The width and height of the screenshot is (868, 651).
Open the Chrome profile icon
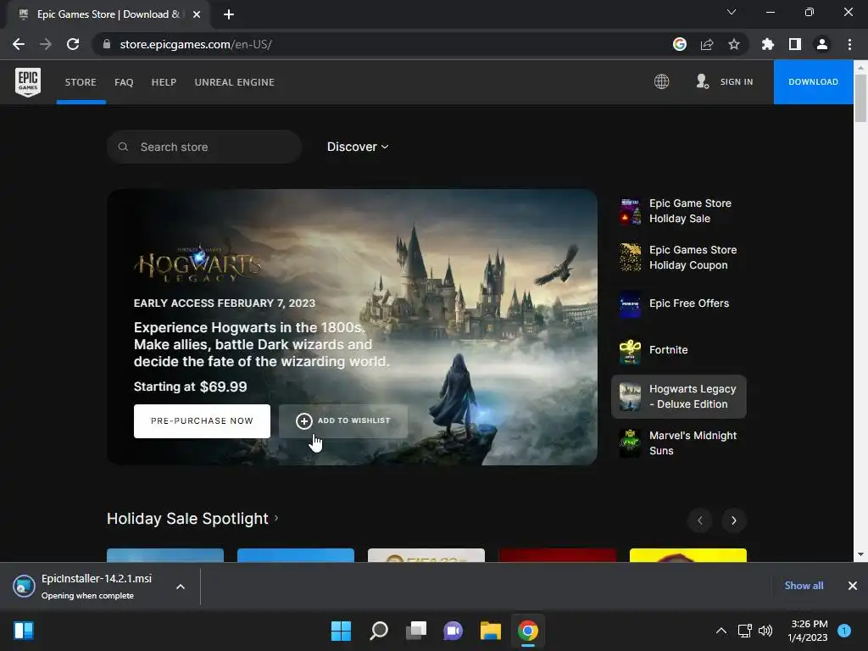pos(822,44)
